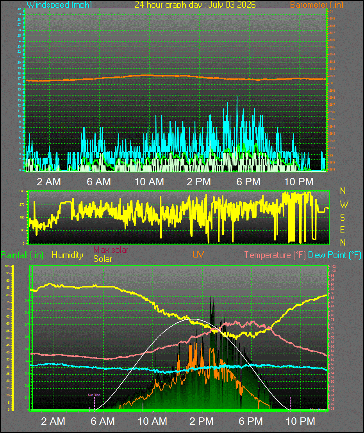Click the yellow 'Solar' legend label
Viewport: 364px width, 433px height.
[x=103, y=259]
